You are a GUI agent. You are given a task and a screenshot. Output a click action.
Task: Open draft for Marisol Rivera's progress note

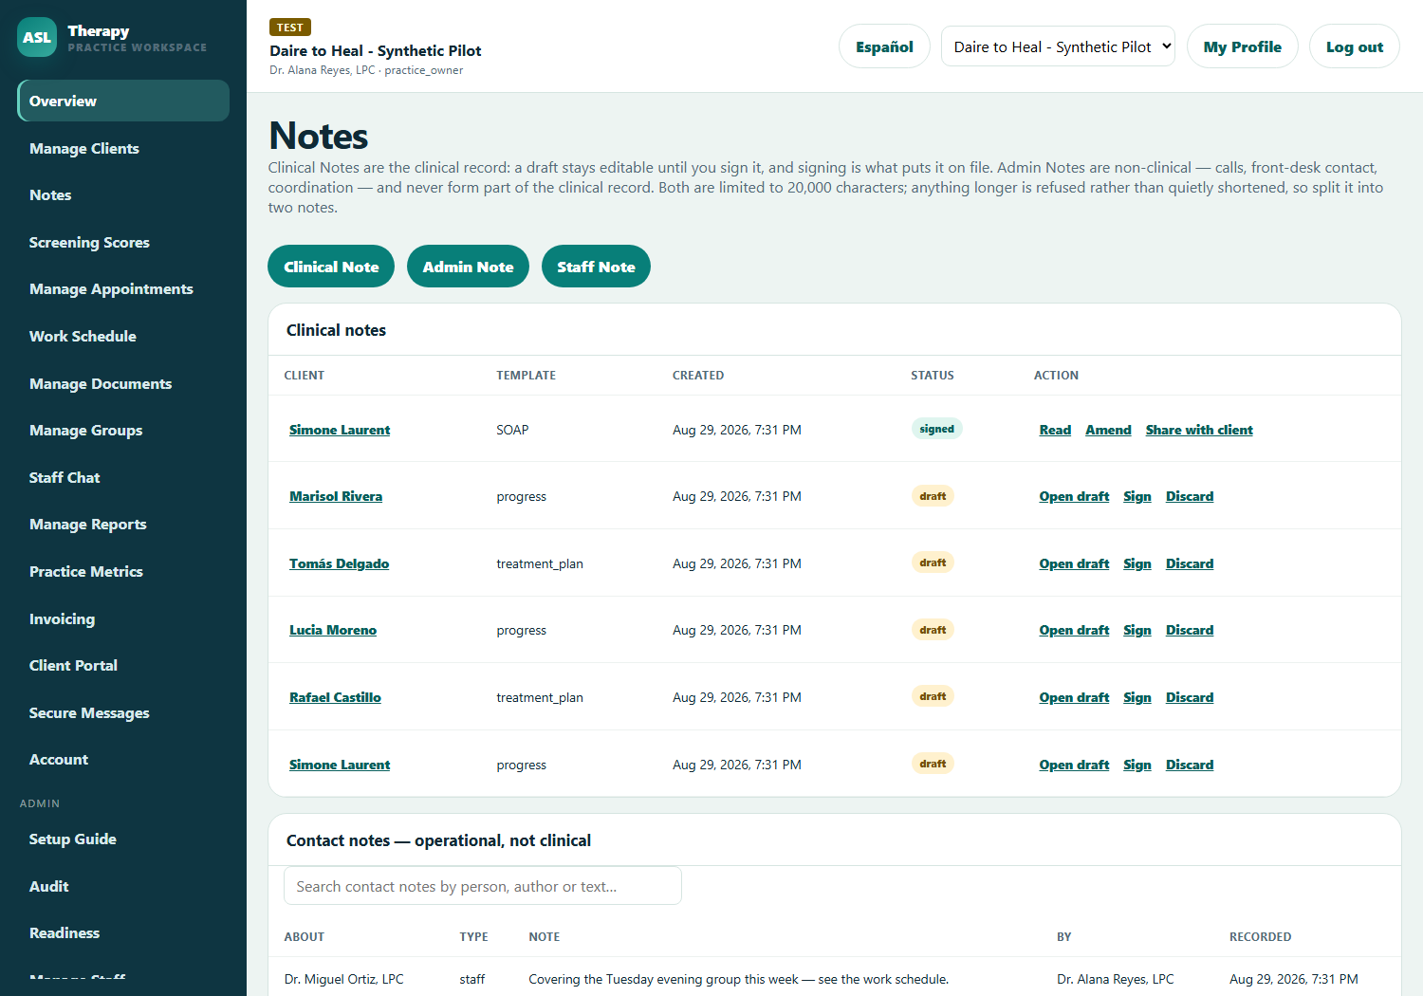(1074, 496)
